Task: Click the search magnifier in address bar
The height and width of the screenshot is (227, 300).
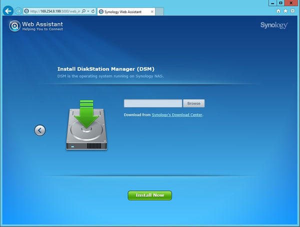Action: coord(83,11)
